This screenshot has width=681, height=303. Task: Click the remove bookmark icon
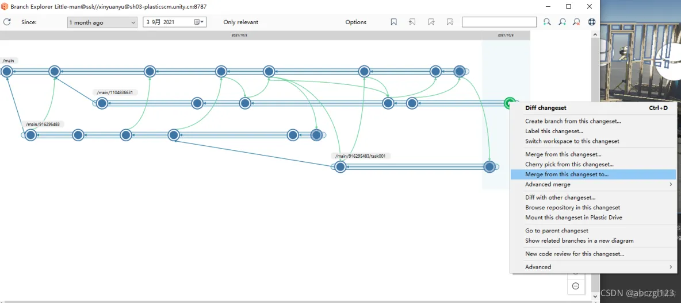(450, 22)
